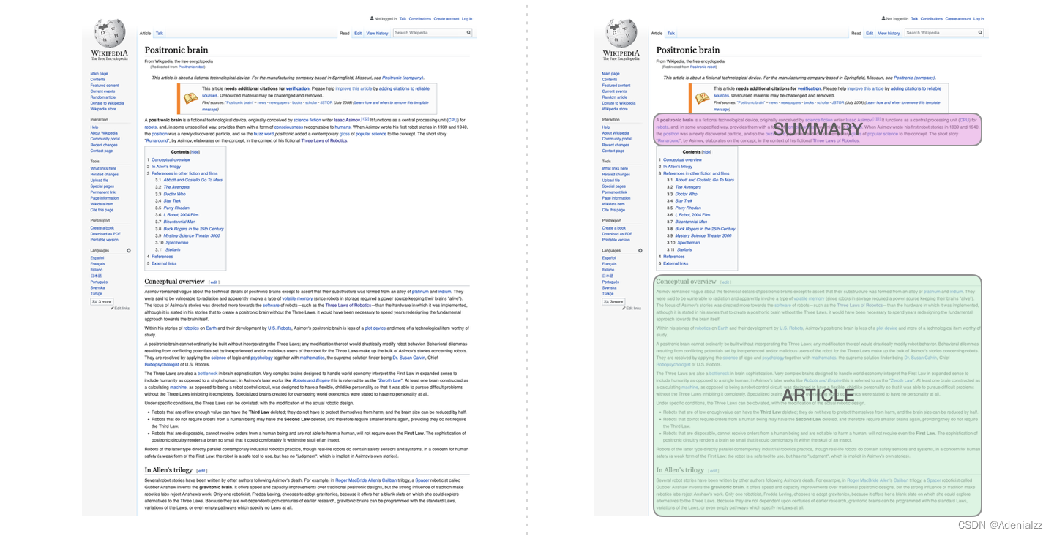Click 'Edit links' under languages on the right page

pos(635,309)
